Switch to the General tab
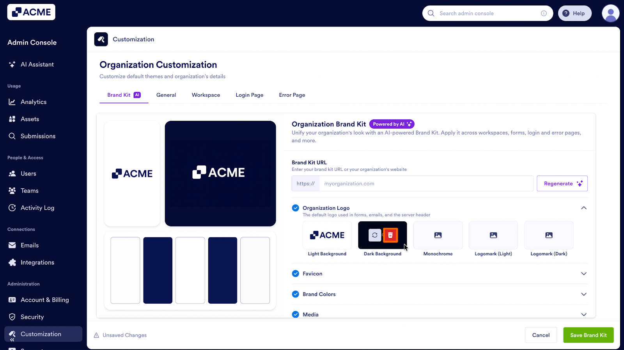624x350 pixels. (x=166, y=95)
